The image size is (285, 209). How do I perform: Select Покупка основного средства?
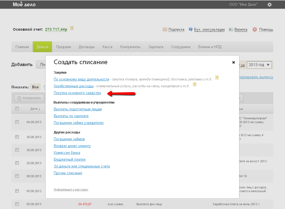point(77,93)
